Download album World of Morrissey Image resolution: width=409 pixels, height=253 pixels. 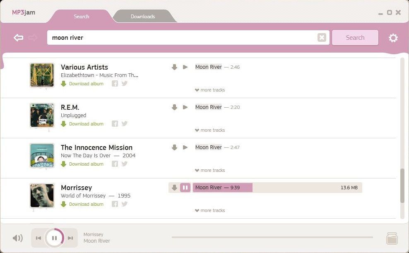(x=82, y=204)
